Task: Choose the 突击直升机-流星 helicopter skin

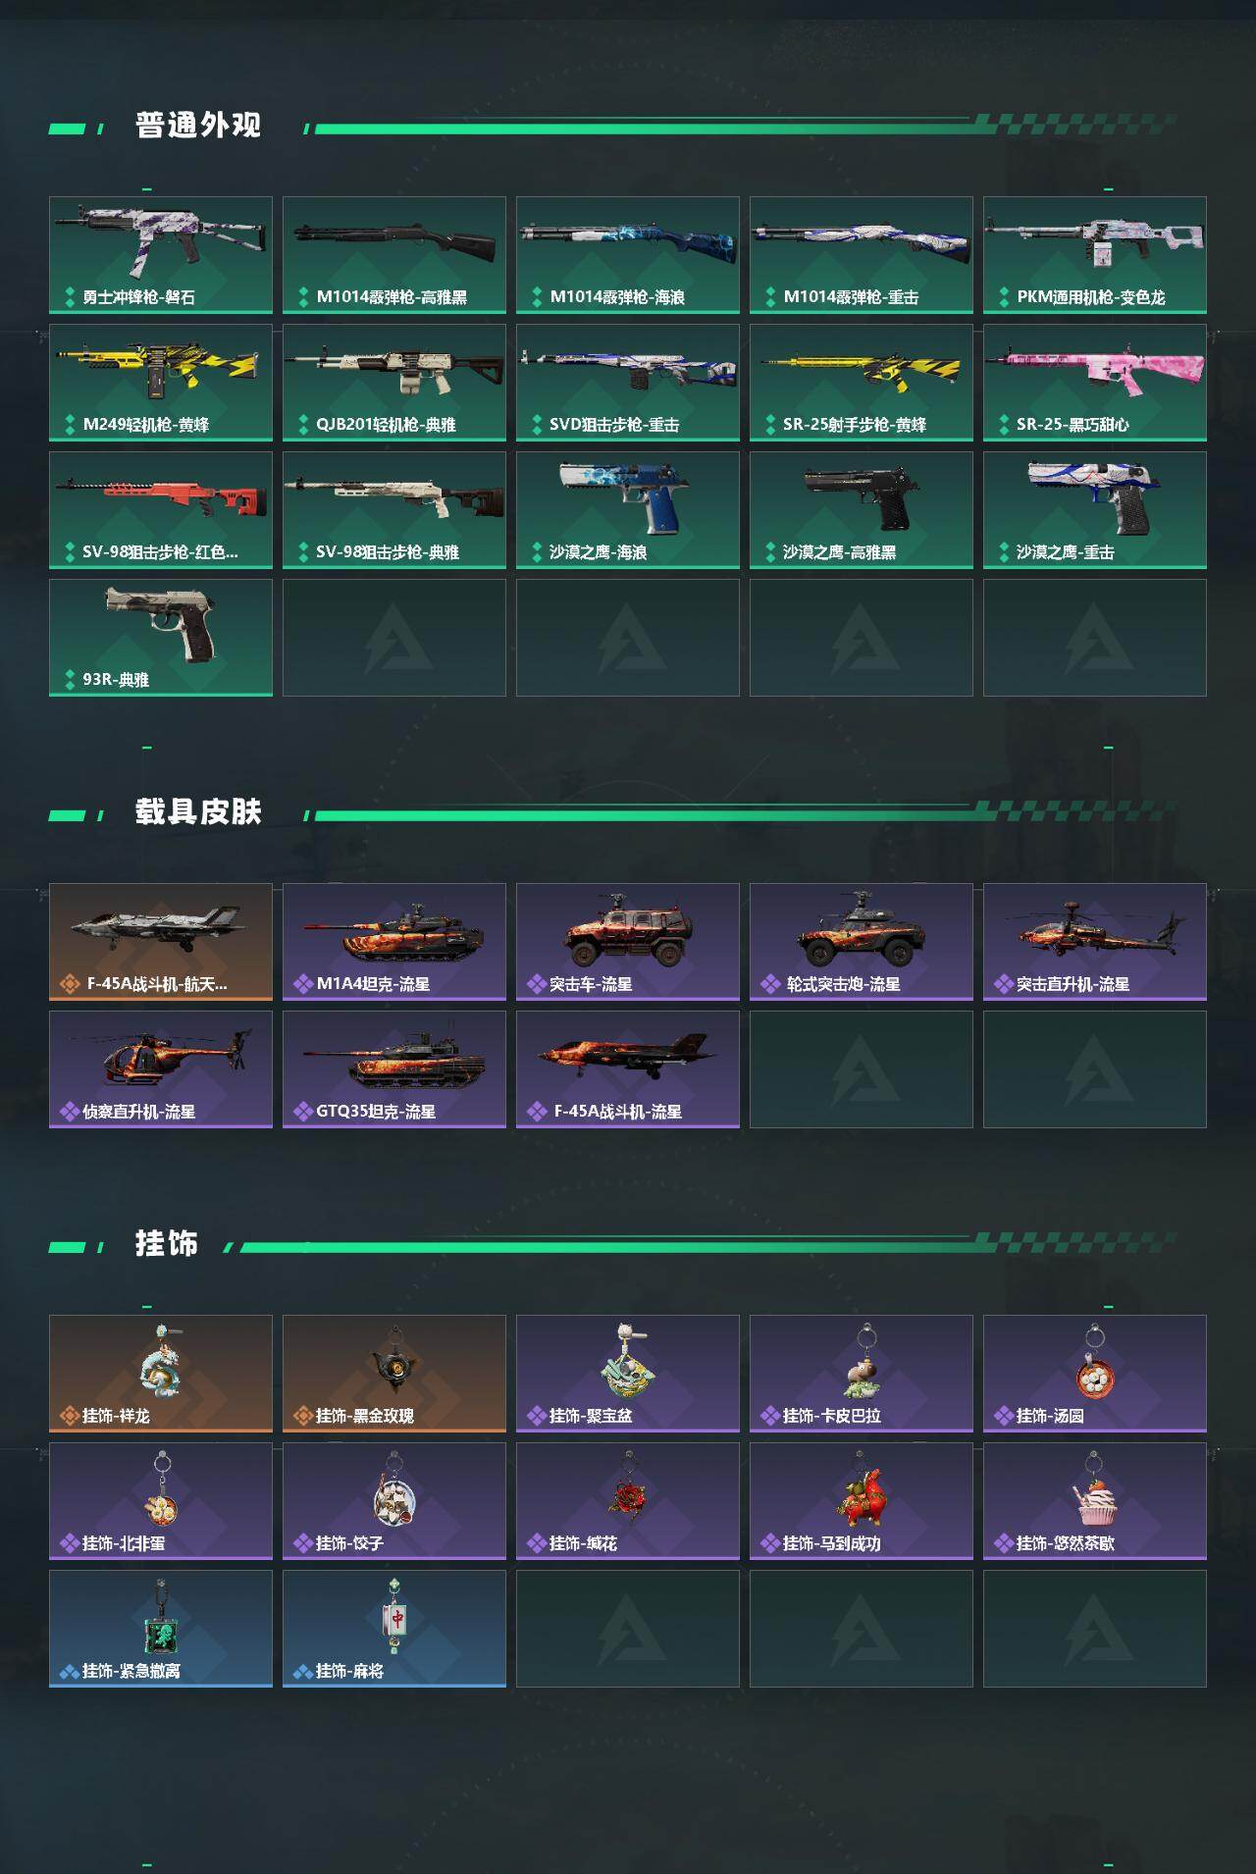Action: pyautogui.click(x=1095, y=942)
